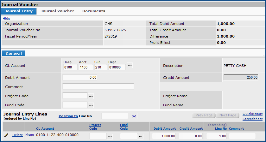Open the GL Account lookup ellipsis button
This screenshot has height=142, width=266.
(x=130, y=66)
